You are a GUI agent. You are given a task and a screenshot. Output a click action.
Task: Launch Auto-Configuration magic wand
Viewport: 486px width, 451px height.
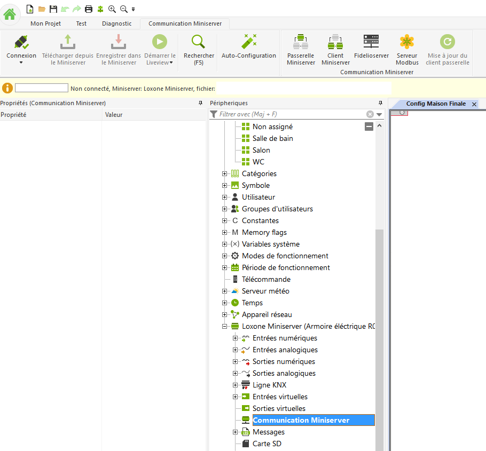click(x=249, y=43)
